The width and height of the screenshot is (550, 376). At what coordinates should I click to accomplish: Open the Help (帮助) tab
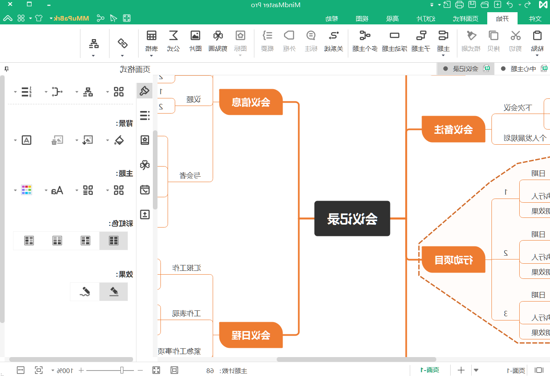pyautogui.click(x=332, y=19)
